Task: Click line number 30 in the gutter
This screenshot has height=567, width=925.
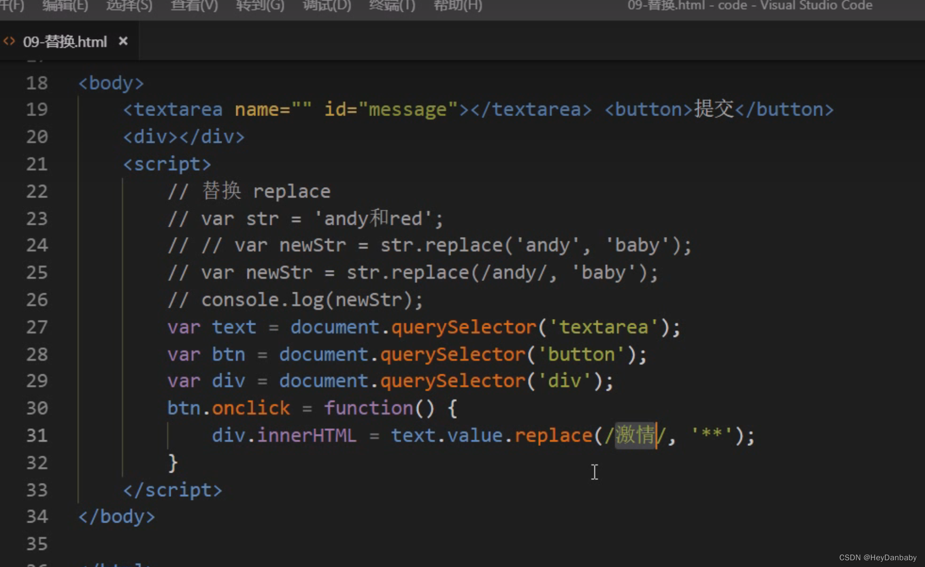Action: [37, 408]
